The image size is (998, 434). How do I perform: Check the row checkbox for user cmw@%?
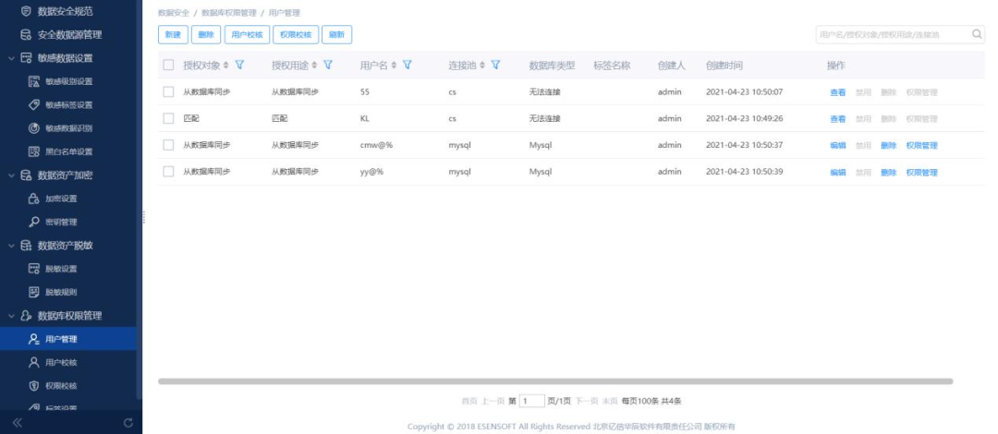tap(168, 145)
